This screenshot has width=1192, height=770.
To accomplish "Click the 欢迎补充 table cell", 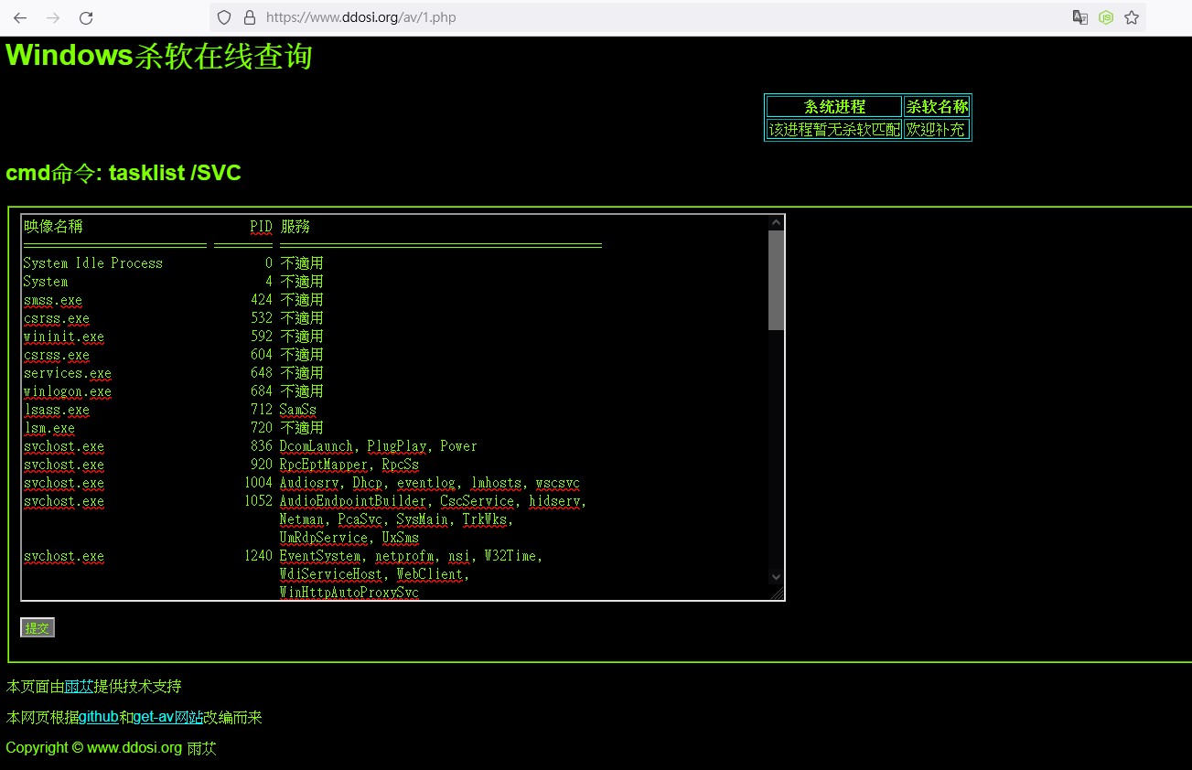I will (x=937, y=130).
